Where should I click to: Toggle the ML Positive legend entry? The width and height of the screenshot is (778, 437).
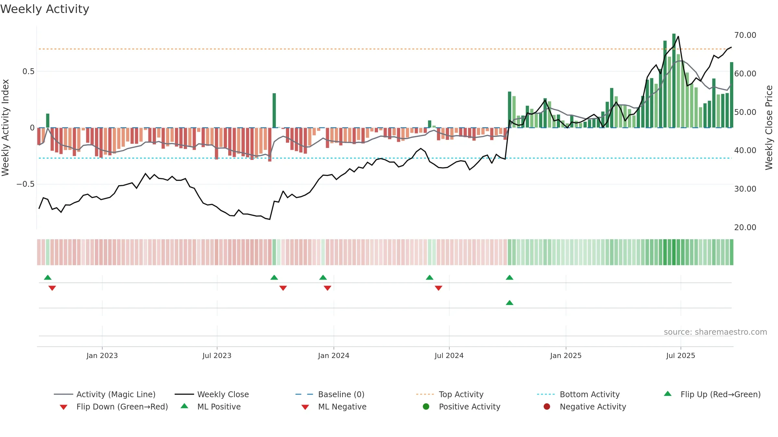pyautogui.click(x=211, y=407)
